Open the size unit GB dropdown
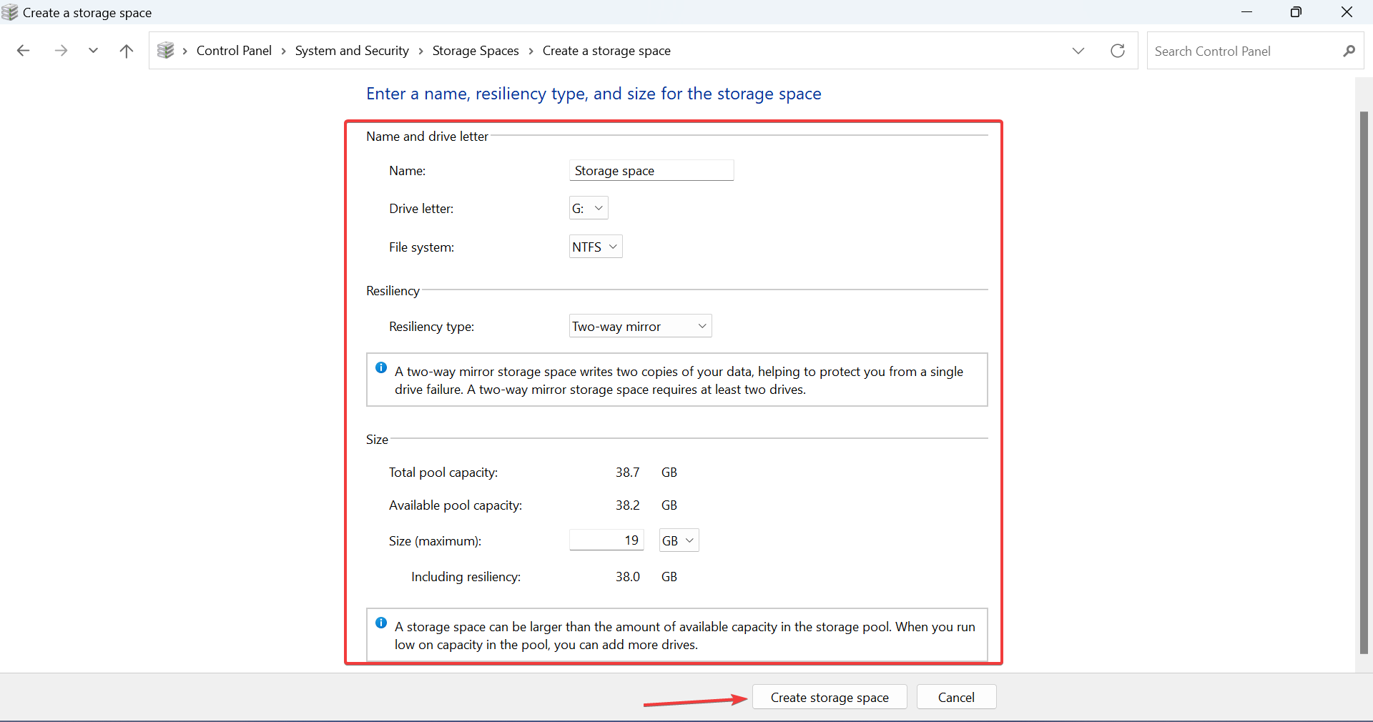 (679, 540)
